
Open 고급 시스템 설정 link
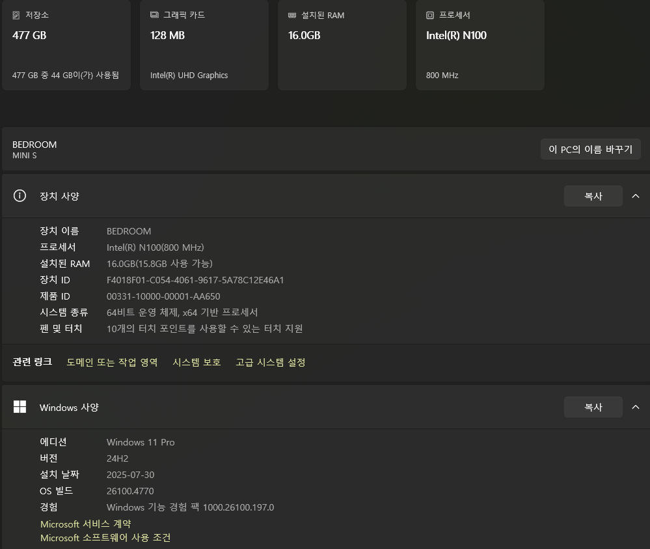tap(270, 362)
